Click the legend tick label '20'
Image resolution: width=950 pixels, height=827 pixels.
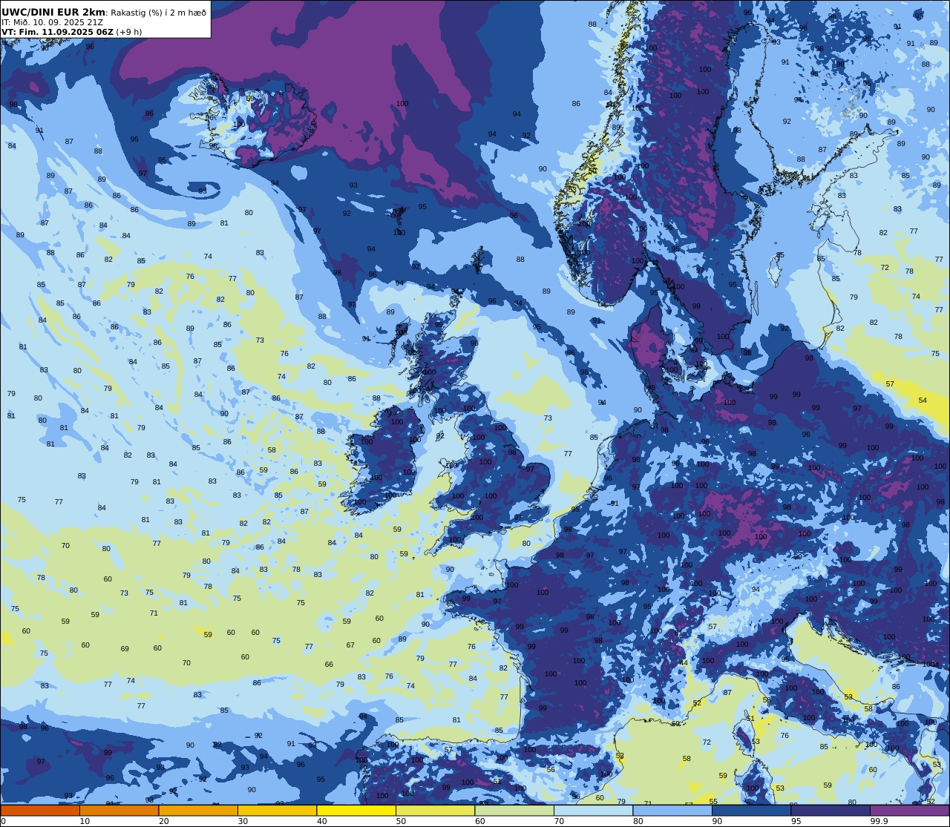click(x=163, y=821)
